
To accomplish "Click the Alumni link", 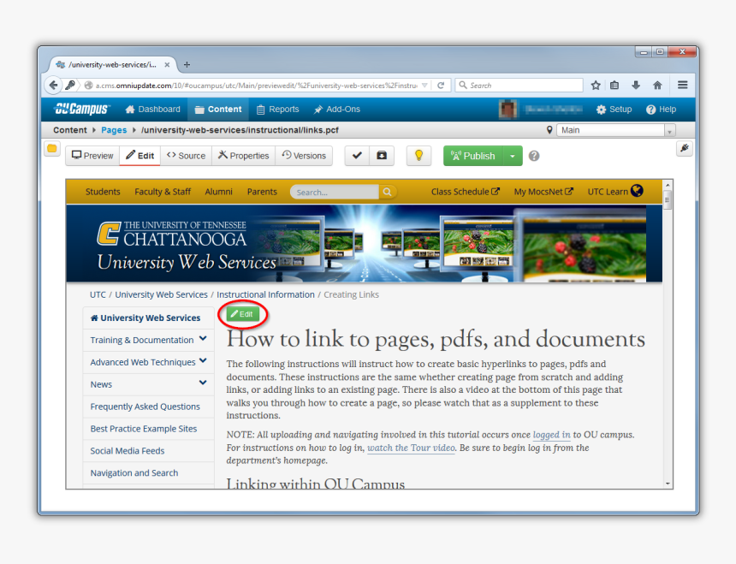I will 219,192.
